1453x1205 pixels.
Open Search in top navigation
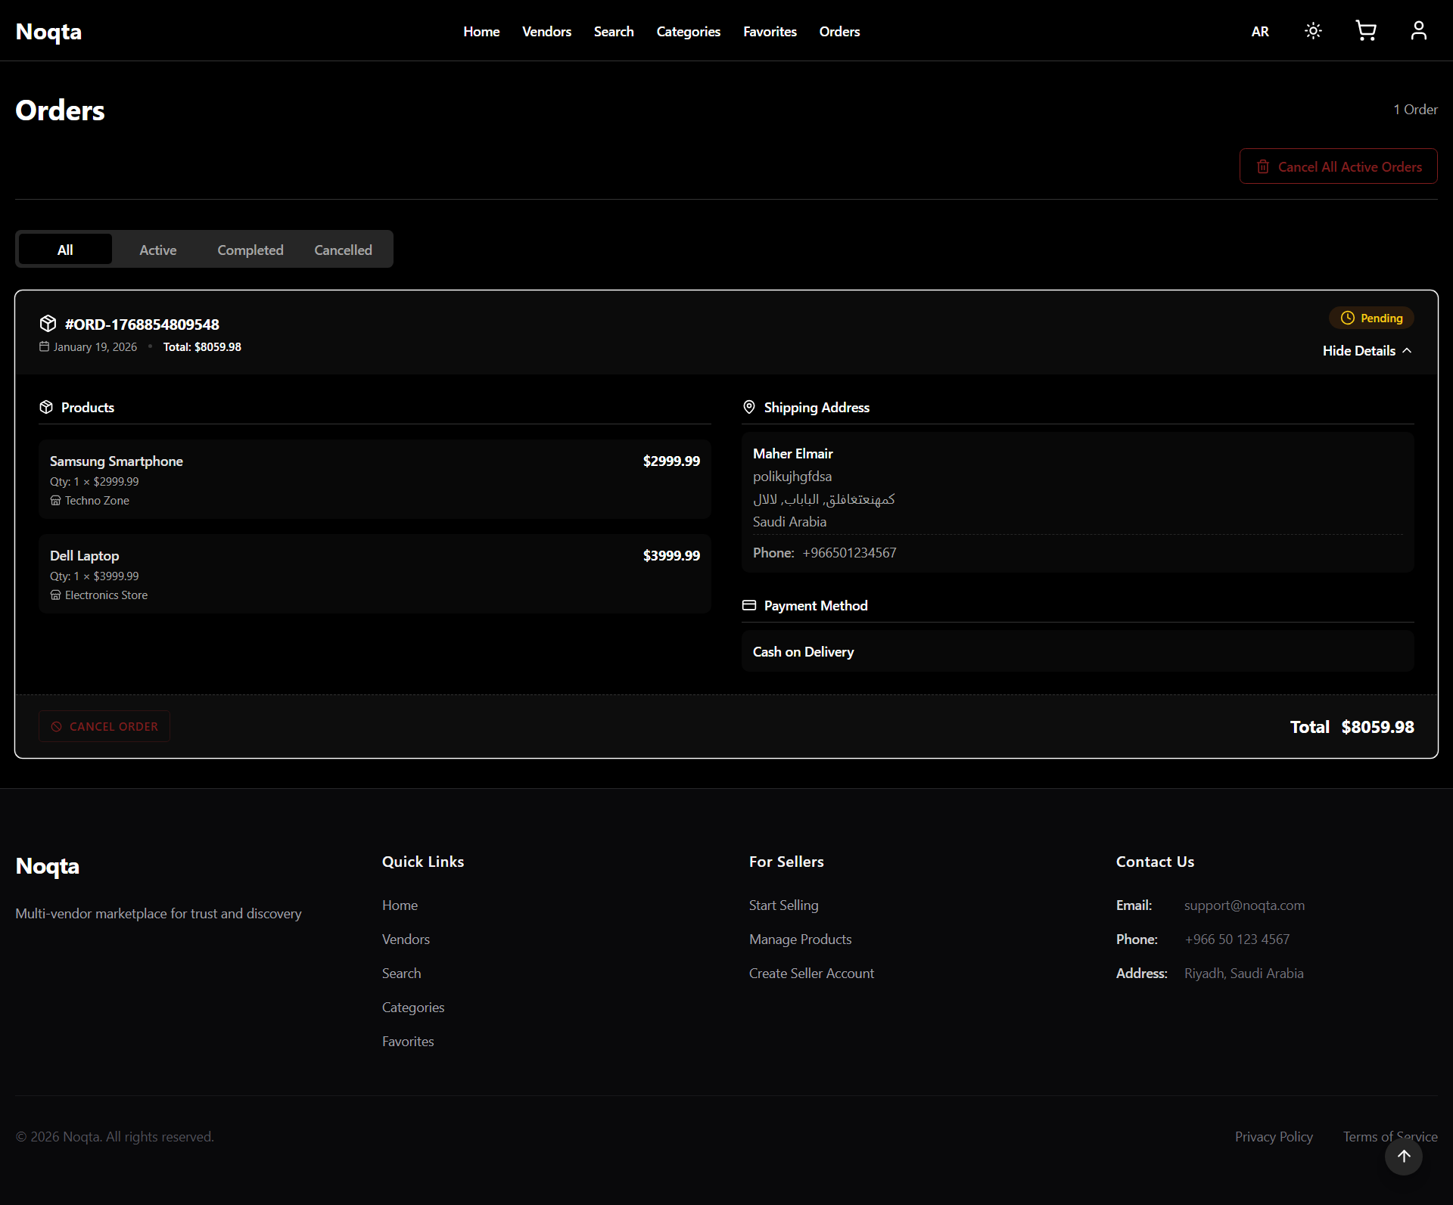pos(614,32)
